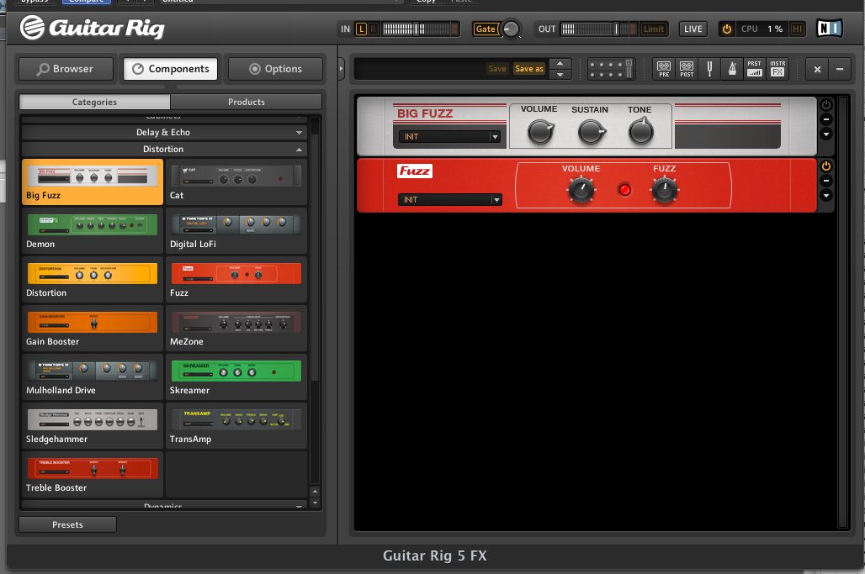
Task: Pick the Digital LoFi component
Action: pos(236,231)
